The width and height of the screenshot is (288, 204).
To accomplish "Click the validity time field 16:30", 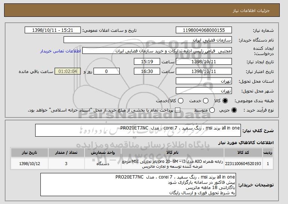I will click(x=147, y=71).
